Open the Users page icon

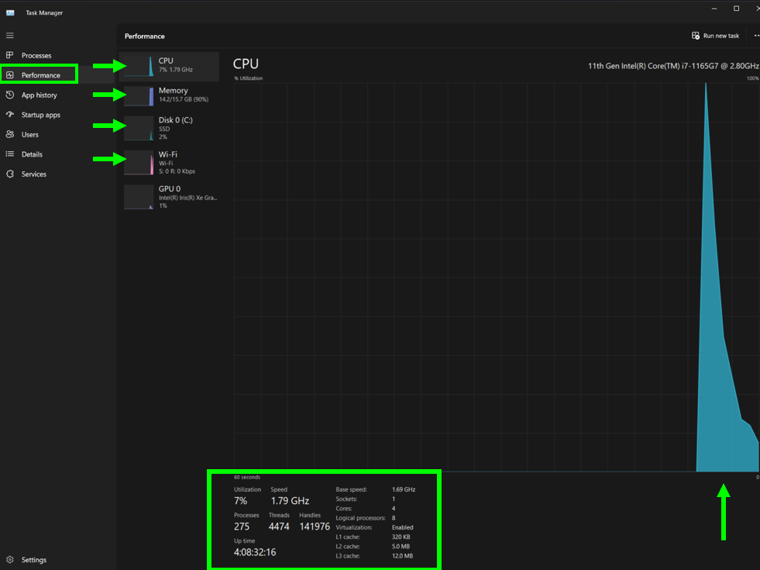[10, 135]
